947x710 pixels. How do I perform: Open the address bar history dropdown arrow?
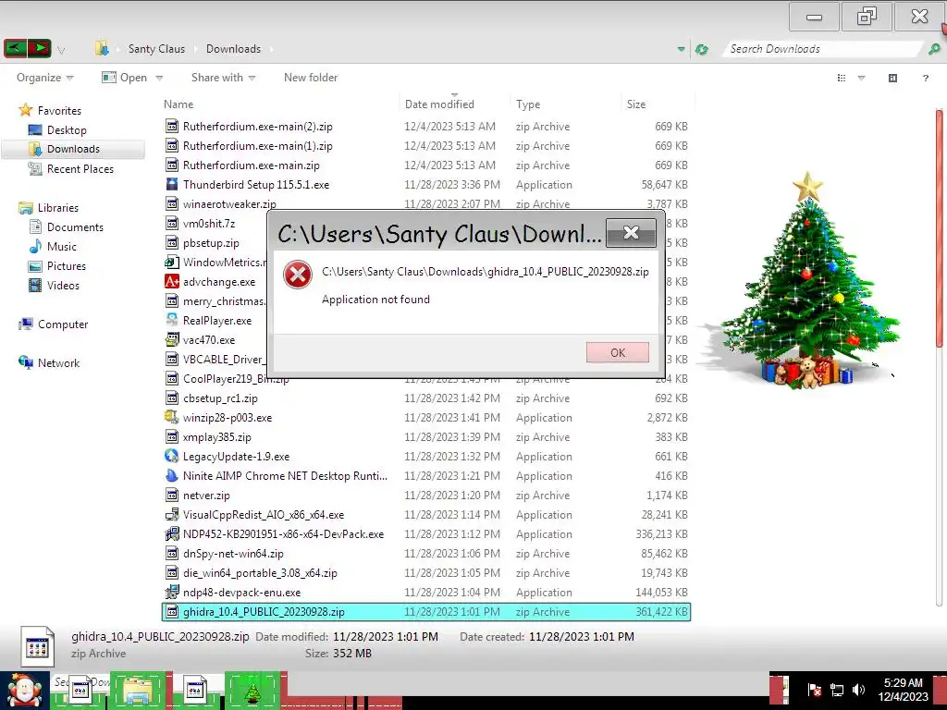point(682,49)
